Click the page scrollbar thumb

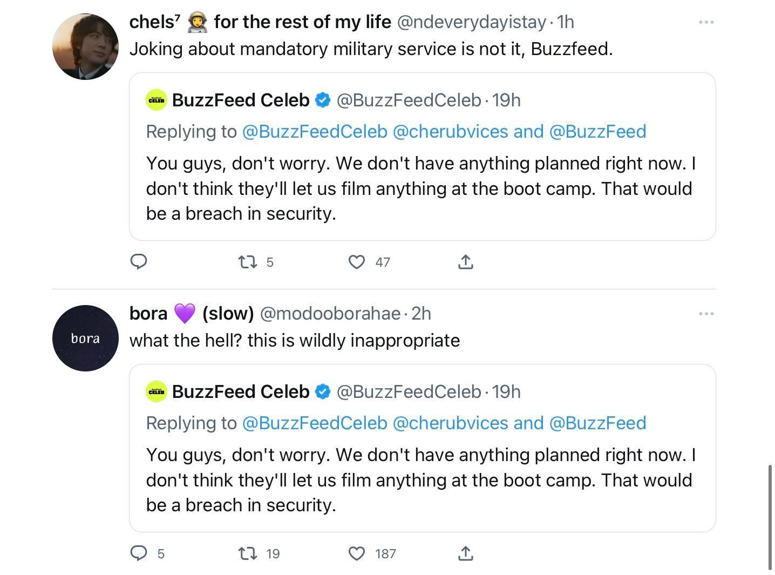[770, 517]
